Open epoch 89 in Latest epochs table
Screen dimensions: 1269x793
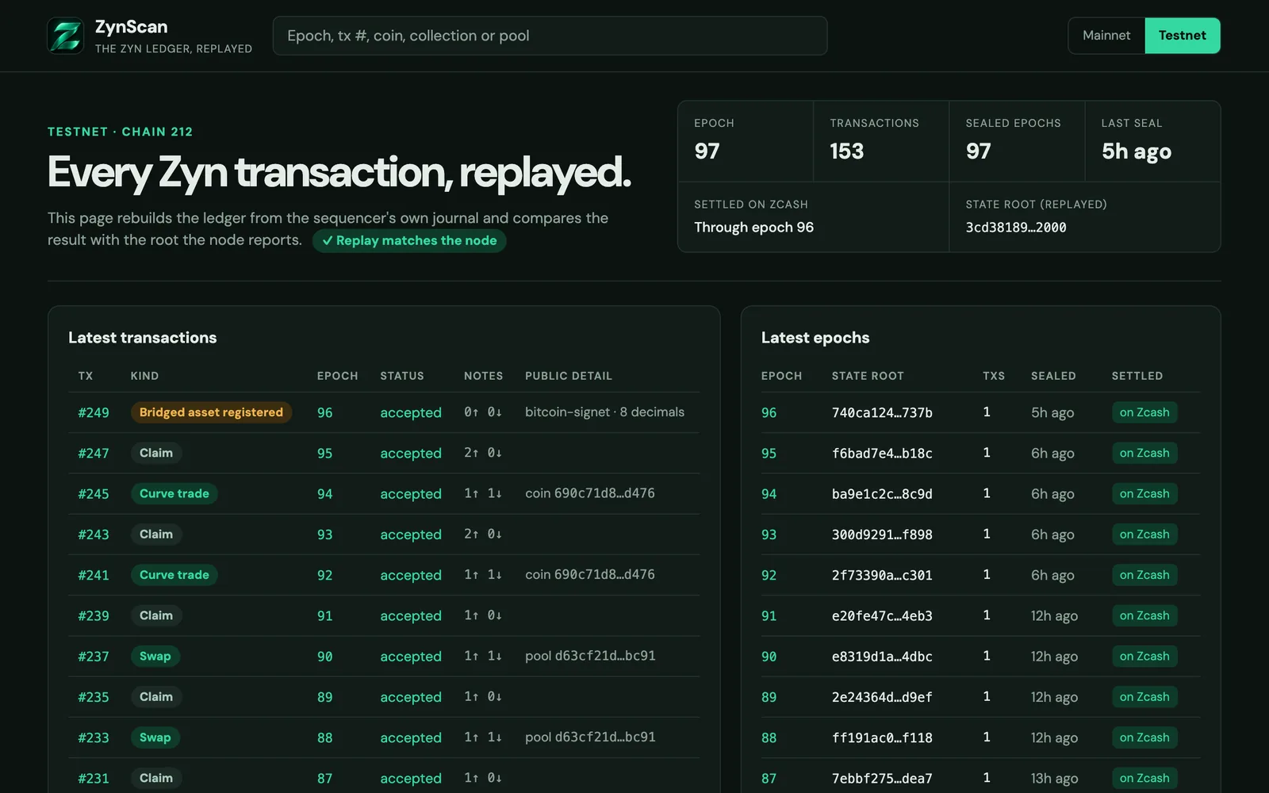point(769,697)
